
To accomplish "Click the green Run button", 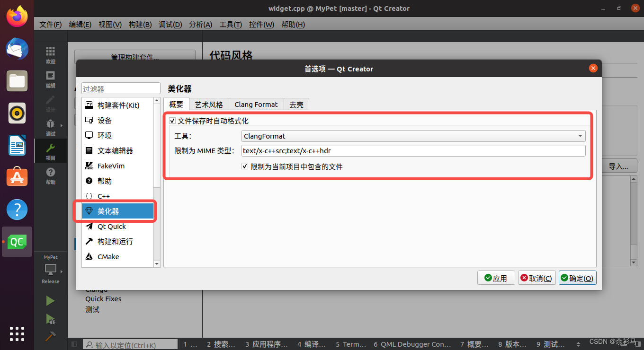I will coord(50,301).
